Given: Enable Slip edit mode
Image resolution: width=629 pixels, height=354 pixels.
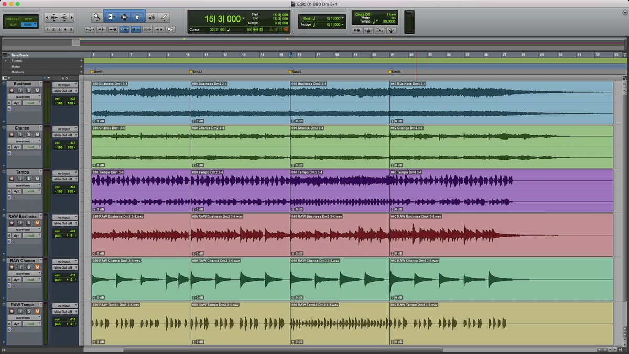Looking at the screenshot, I should tap(14, 25).
